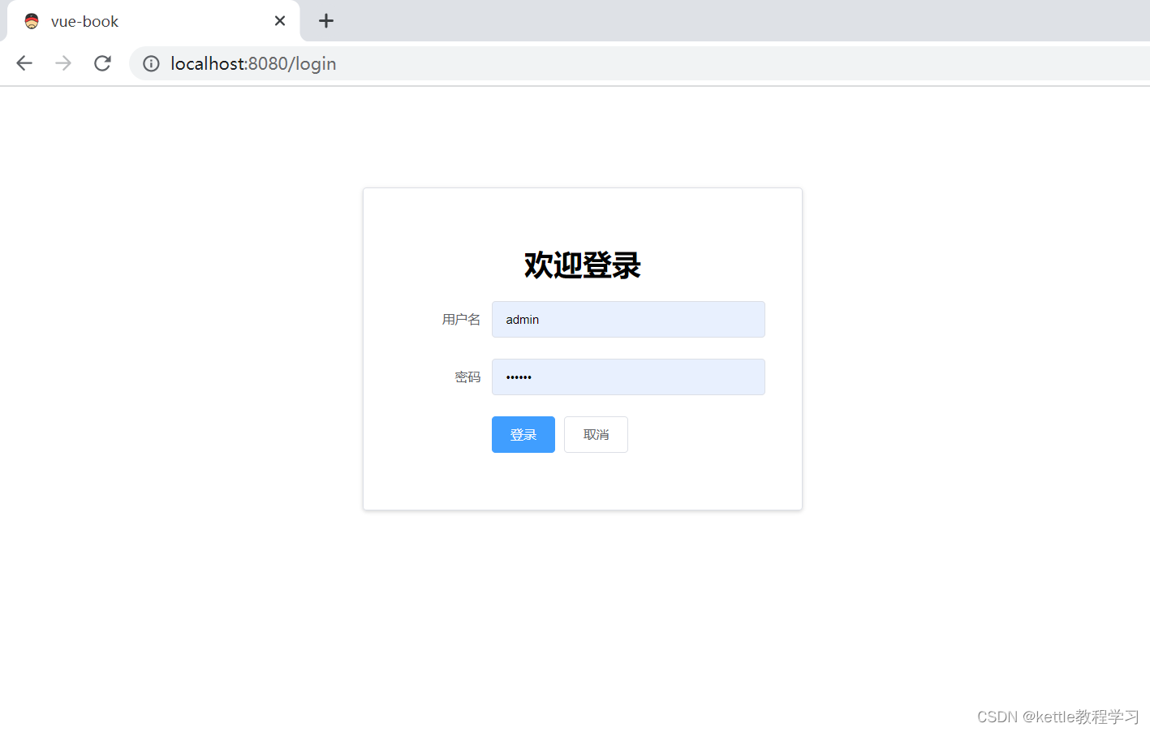Click the 密码 password field

(x=628, y=377)
